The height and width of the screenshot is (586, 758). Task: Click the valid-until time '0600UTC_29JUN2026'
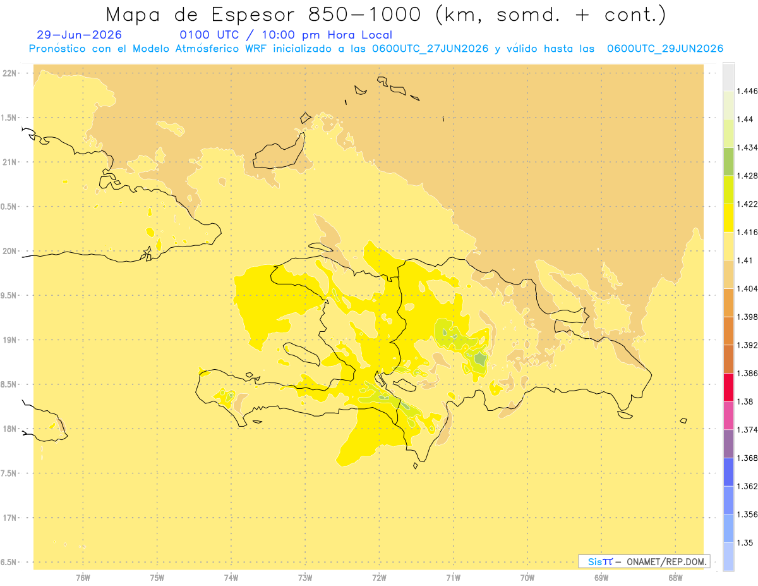tap(665, 49)
